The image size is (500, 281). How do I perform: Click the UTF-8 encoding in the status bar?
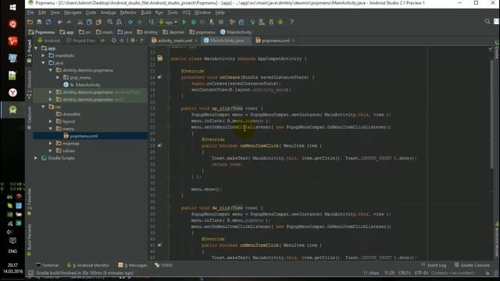(x=421, y=272)
